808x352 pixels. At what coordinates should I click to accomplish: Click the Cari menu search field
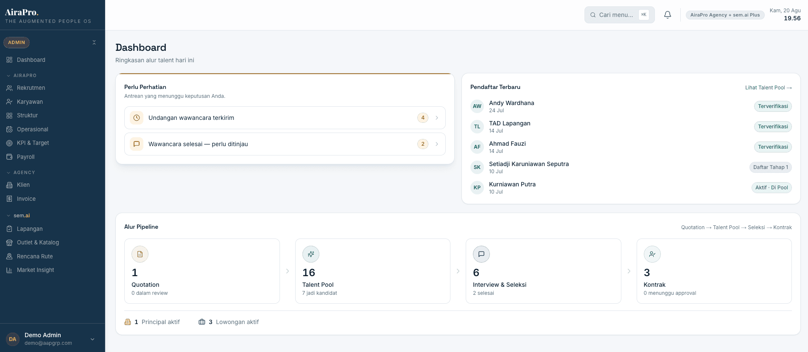point(620,15)
